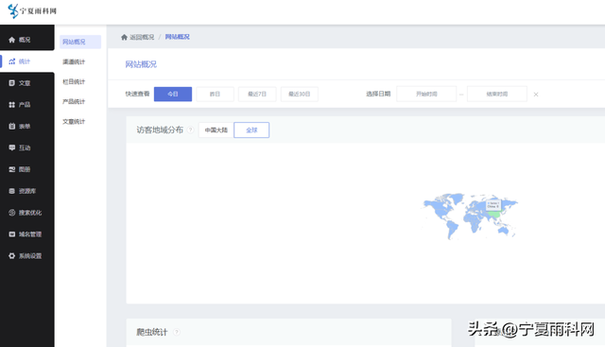Click the 宁夏雨科网 logo
Viewport: 605px width, 347px height.
pos(32,10)
